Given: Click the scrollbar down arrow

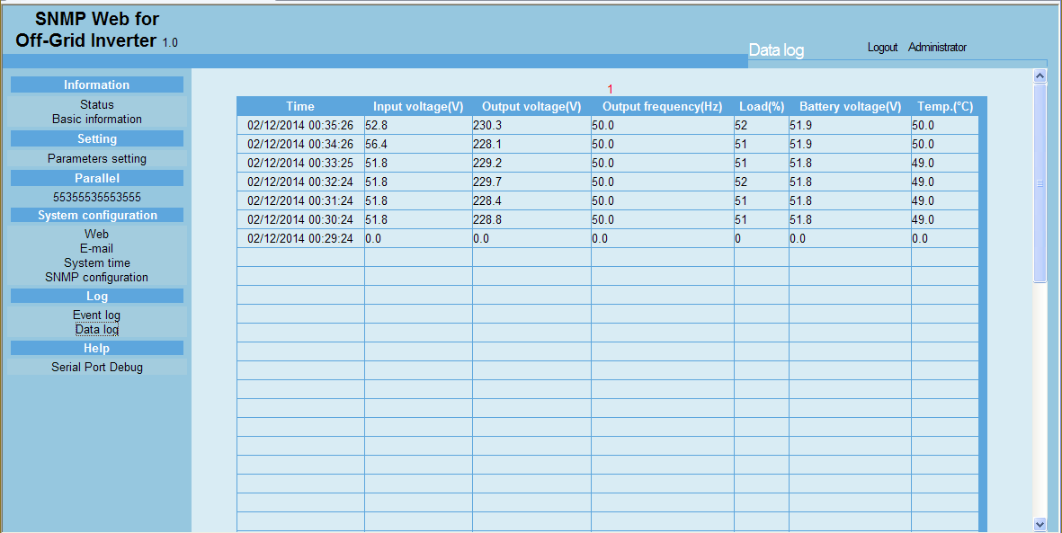Looking at the screenshot, I should coord(1040,523).
